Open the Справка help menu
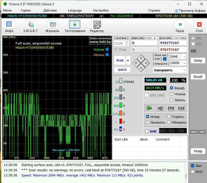This screenshot has width=207, height=183. coord(154,10)
